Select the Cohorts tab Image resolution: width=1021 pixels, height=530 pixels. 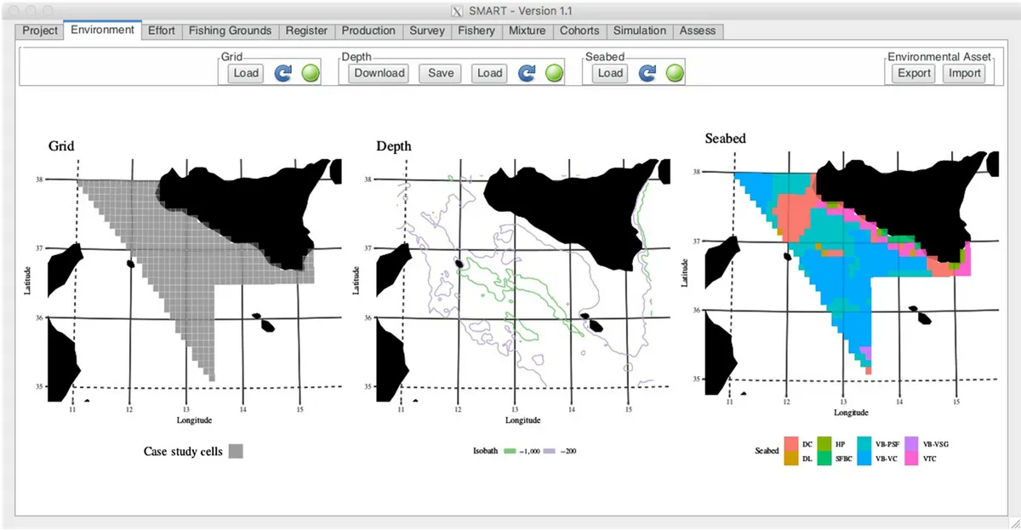(579, 31)
